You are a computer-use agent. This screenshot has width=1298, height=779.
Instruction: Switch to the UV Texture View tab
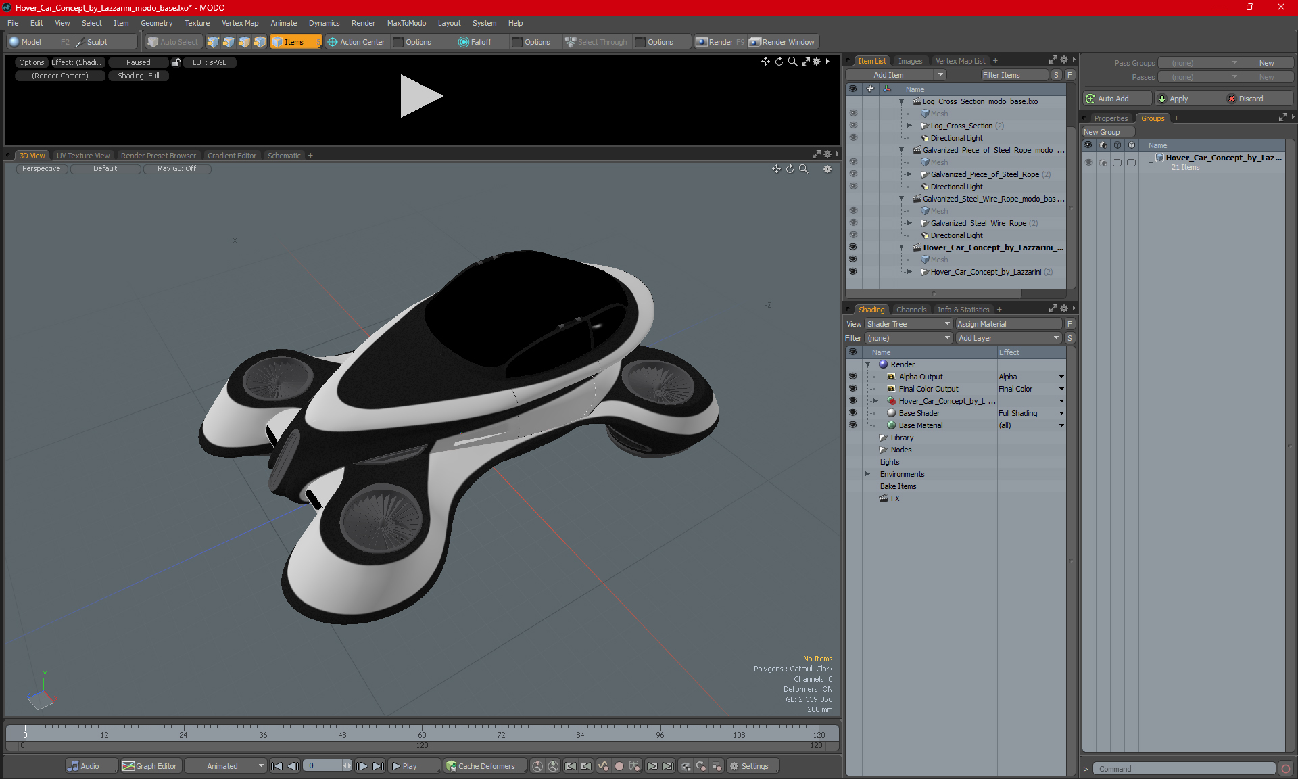point(83,156)
